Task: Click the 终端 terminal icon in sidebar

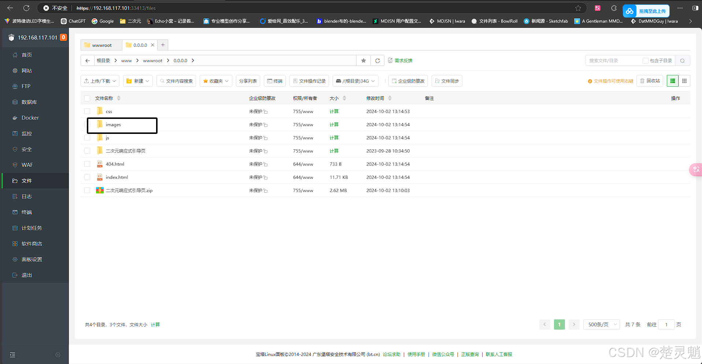Action: pyautogui.click(x=15, y=212)
